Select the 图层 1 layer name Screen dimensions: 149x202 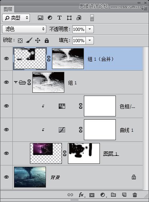111,154
